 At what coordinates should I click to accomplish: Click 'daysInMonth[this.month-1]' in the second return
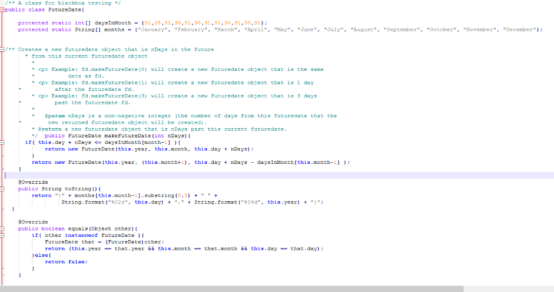(x=299, y=162)
